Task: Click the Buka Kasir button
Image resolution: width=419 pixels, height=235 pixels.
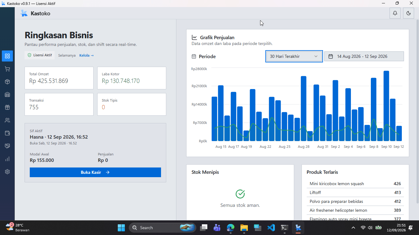Action: pyautogui.click(x=95, y=172)
